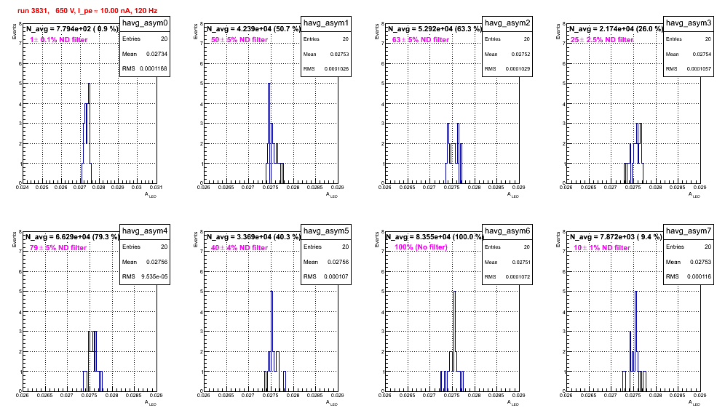This screenshot has width=725, height=416.
Task: Click the magenta 1± 0.1% ND filter text
Action: pos(59,40)
